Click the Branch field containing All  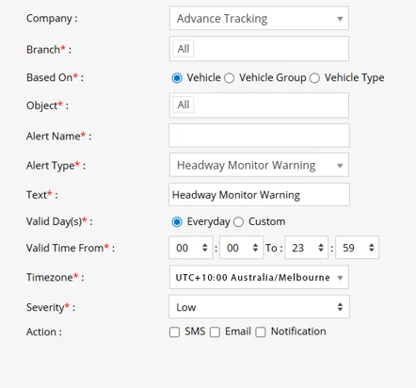click(x=259, y=49)
